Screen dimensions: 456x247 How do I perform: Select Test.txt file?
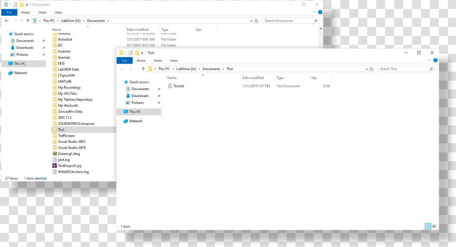click(x=179, y=86)
